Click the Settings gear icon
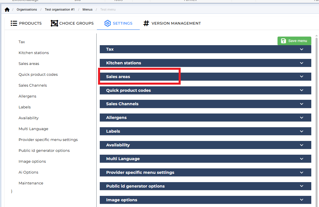The image size is (319, 207). 107,23
